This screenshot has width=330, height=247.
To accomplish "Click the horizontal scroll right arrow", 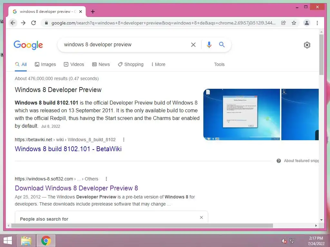I will (x=316, y=225).
